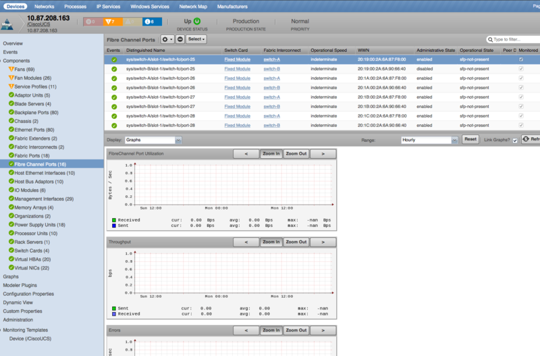Zoom Out on Throughput graph
The height and width of the screenshot is (356, 540).
pos(296,242)
